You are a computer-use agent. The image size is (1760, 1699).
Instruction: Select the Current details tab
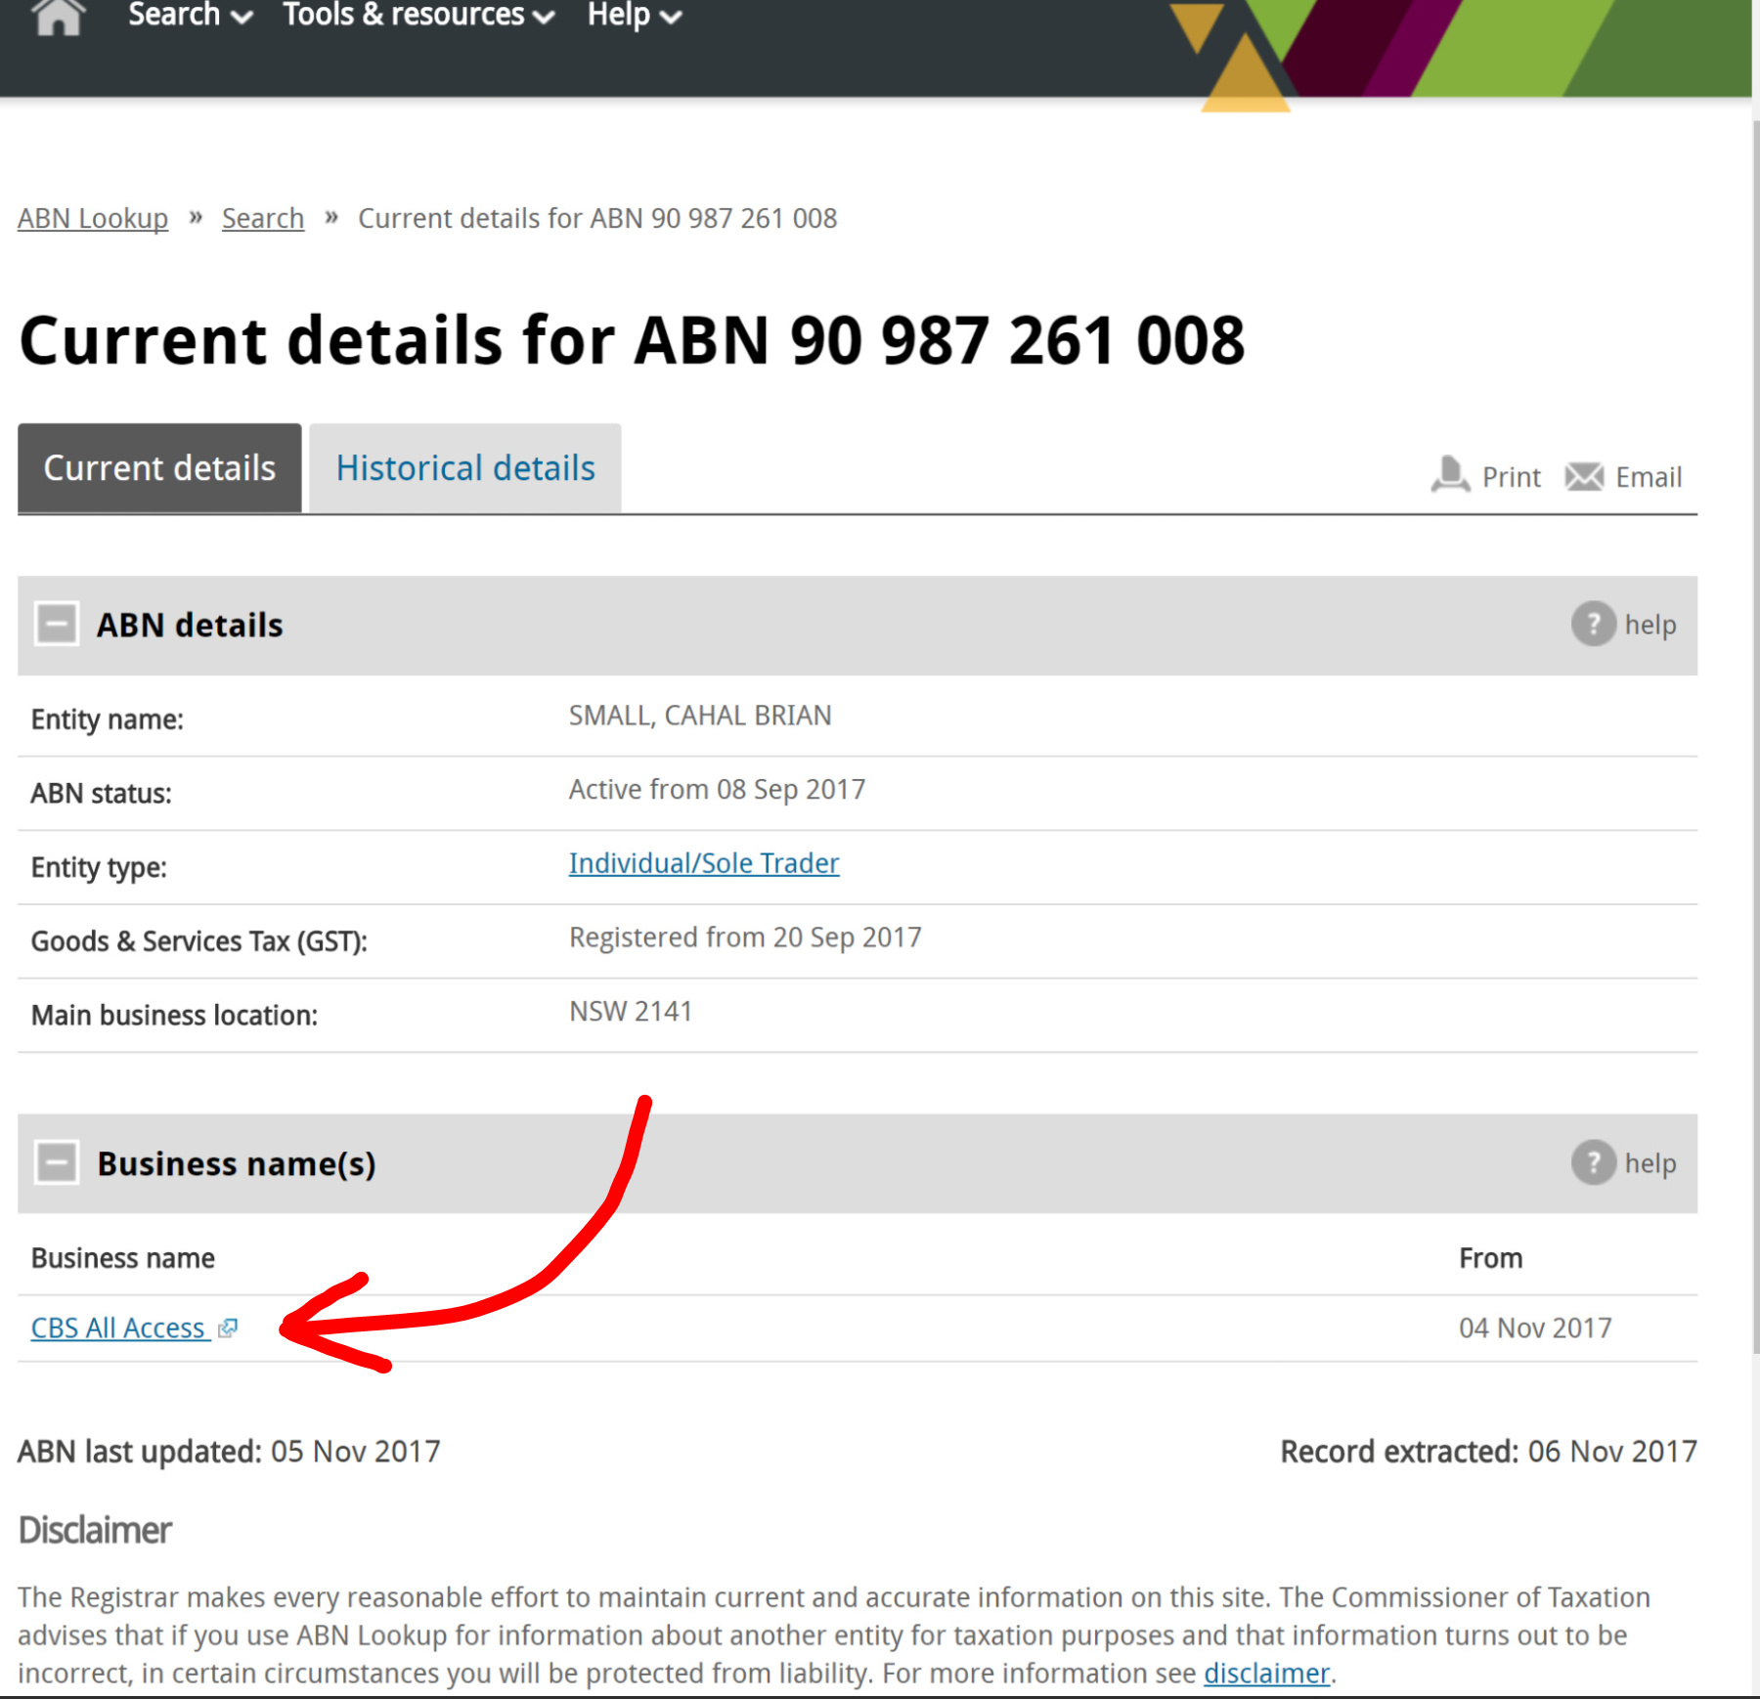coord(159,468)
